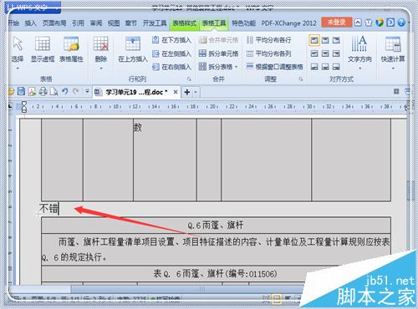Toggle Show Gridlines (显示虚框)

click(x=43, y=49)
